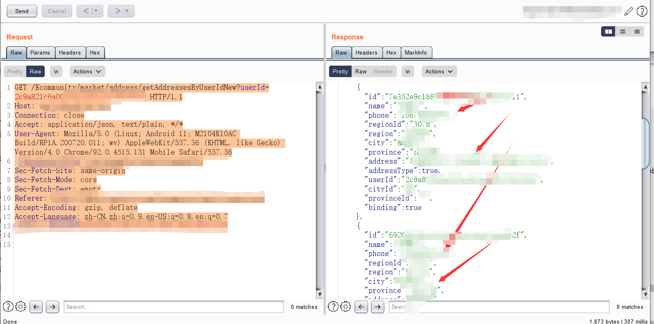
Task: Switch Response viewer to Render
Action: click(383, 71)
